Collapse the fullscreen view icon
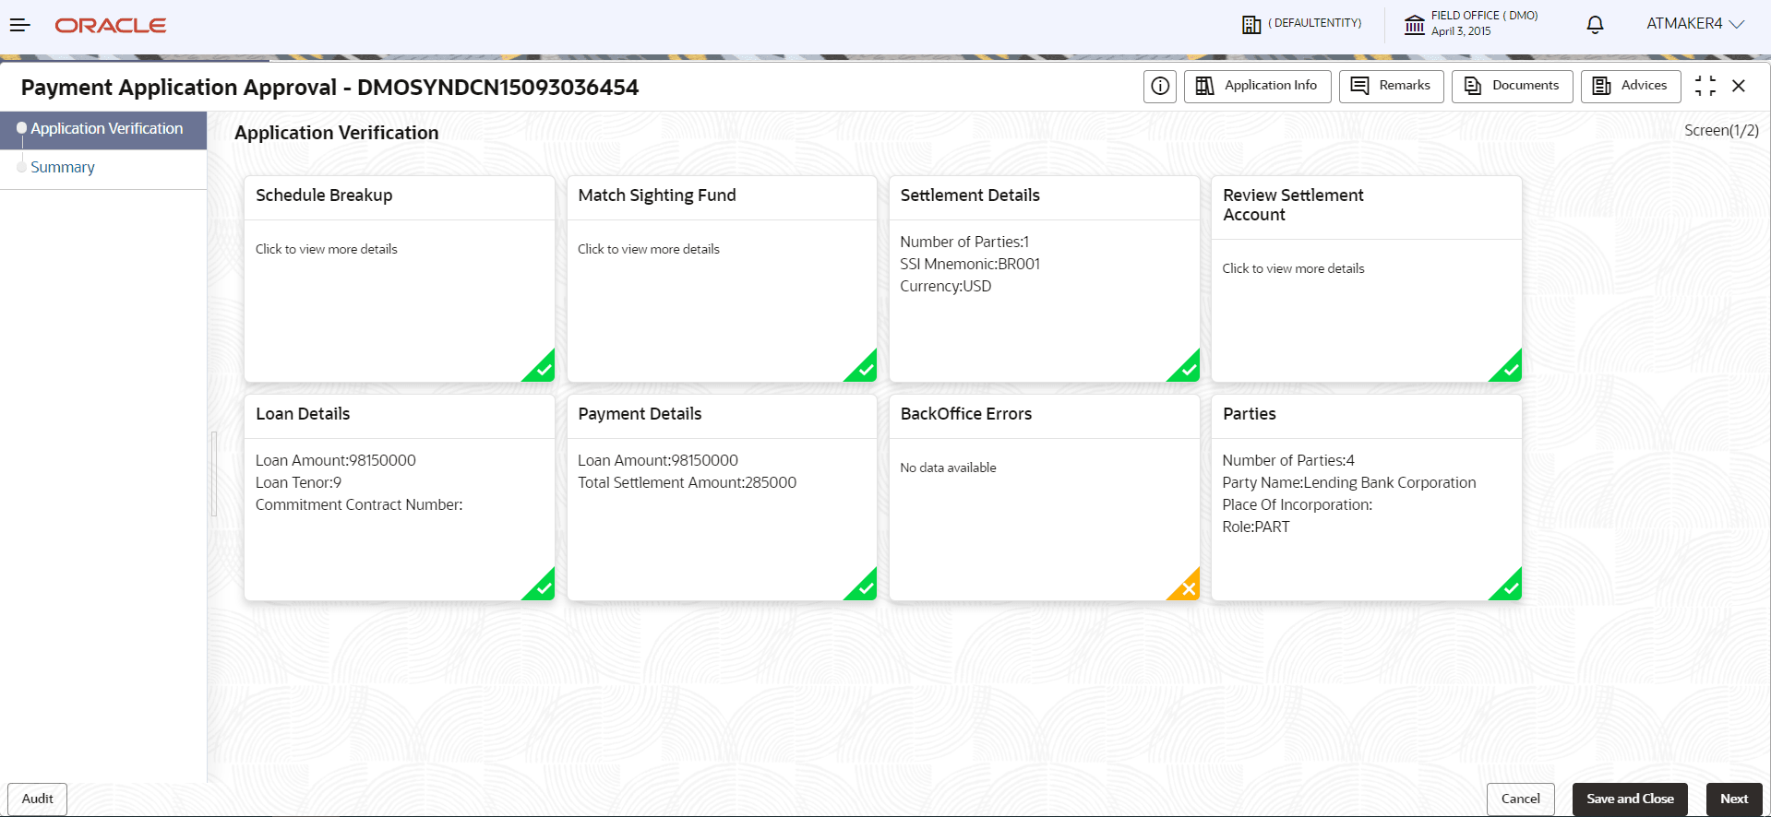The width and height of the screenshot is (1771, 817). (1705, 86)
